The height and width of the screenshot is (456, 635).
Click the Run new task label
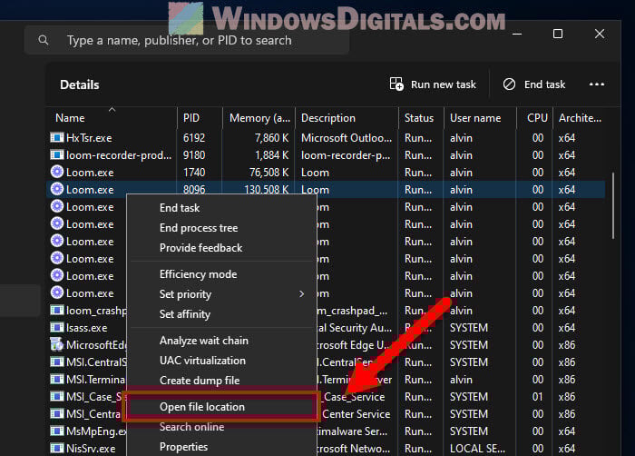pos(444,84)
